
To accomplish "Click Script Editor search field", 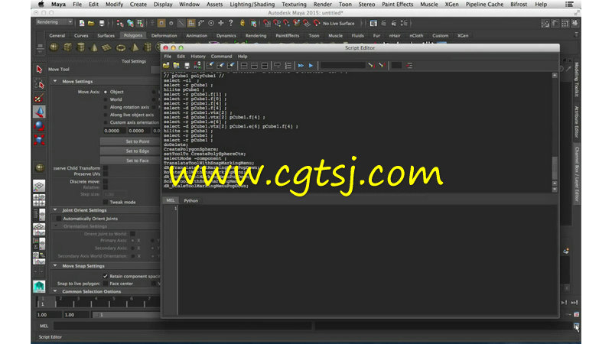I will click(343, 66).
